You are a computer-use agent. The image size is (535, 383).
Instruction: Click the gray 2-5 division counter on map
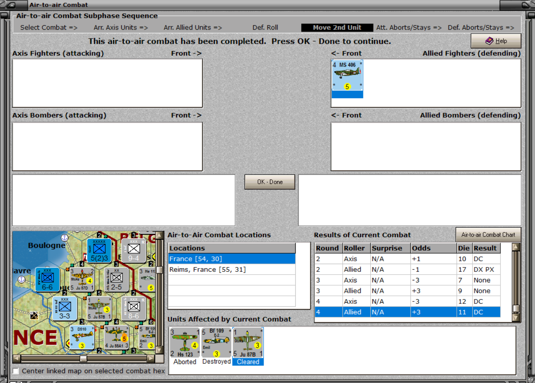116,280
